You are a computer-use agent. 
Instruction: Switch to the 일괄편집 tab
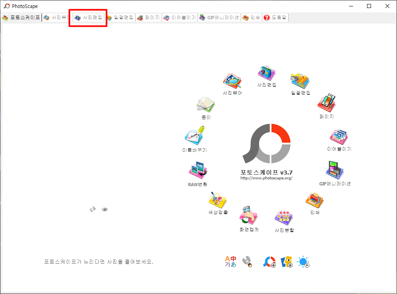point(120,18)
